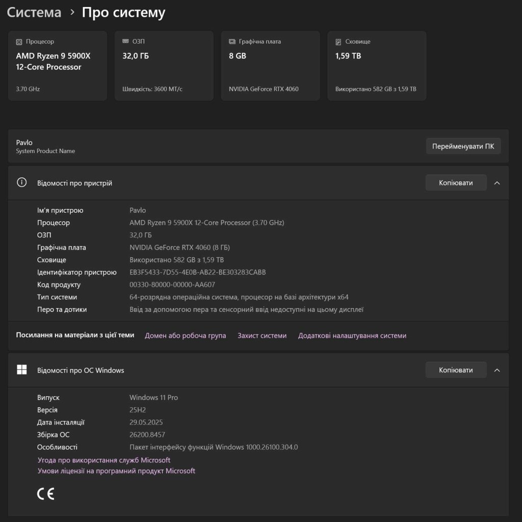522x522 pixels.
Task: Click the info icon beside device details
Action: (21, 182)
